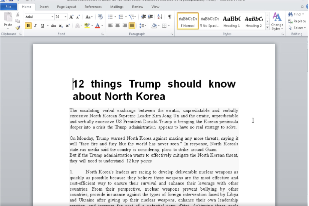Expand the Styles gallery more arrow

click(267, 28)
